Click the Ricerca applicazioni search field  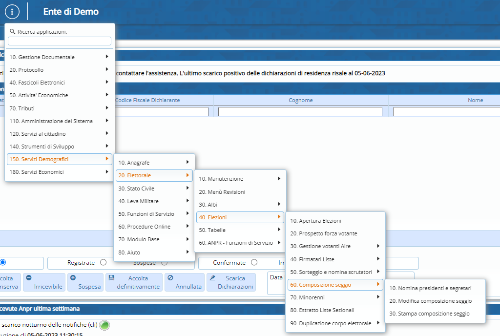coord(60,41)
